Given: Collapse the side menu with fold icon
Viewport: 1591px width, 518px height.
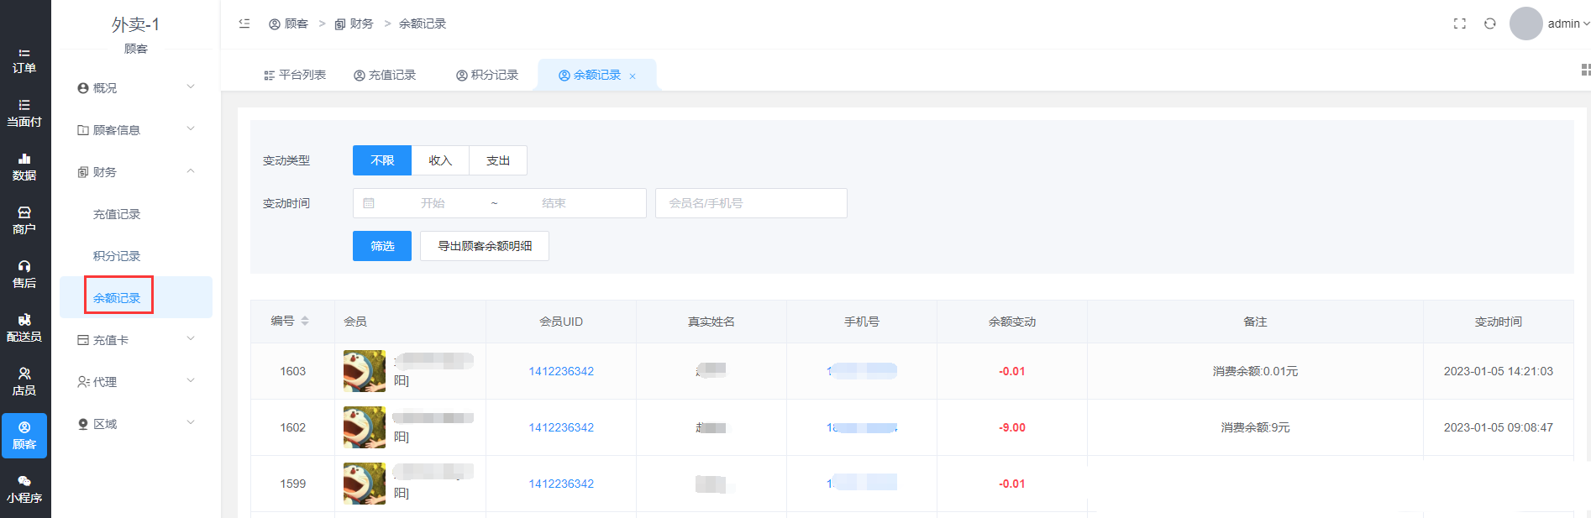Looking at the screenshot, I should click(244, 24).
